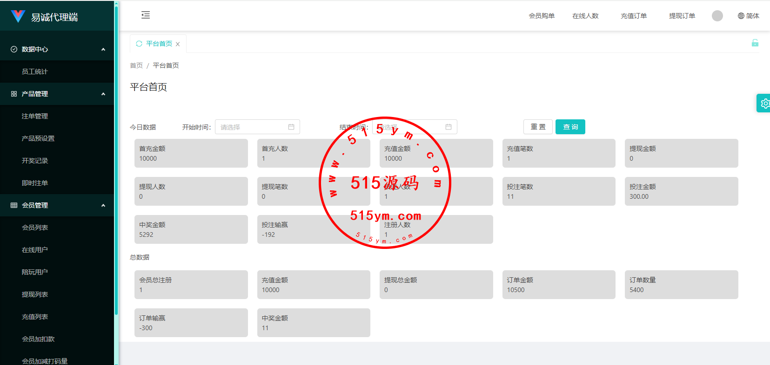Go to 首页 via the breadcrumb
The width and height of the screenshot is (770, 365).
(136, 65)
